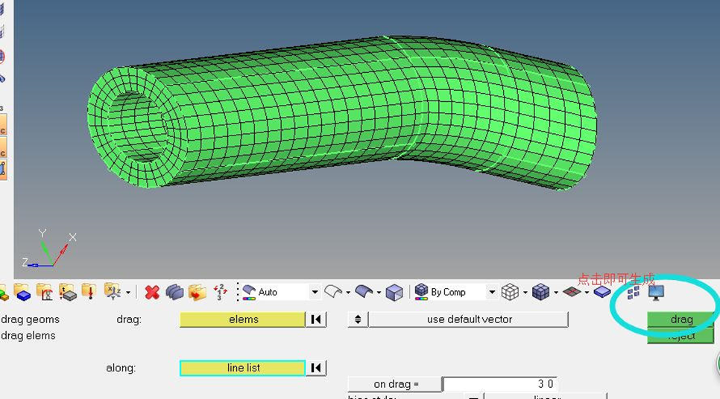Viewport: 720px width, 399px height.
Task: Click the folder icon with red downward arrow
Action: (x=89, y=292)
